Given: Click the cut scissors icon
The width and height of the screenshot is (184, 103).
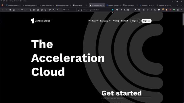Looking at the screenshot, I should tap(121, 10).
